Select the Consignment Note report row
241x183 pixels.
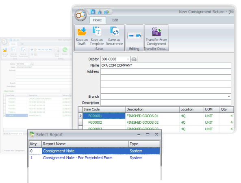pos(95,151)
